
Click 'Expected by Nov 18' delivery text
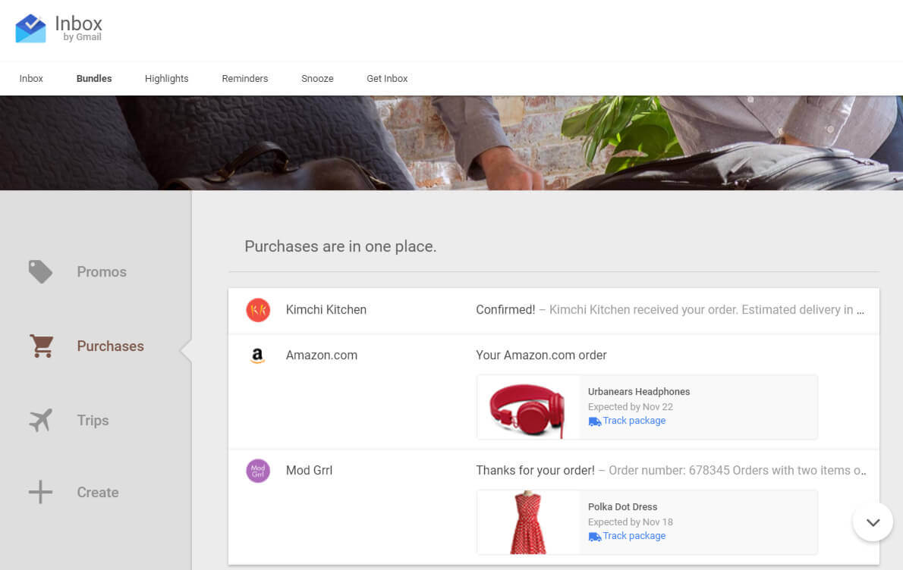[631, 521]
